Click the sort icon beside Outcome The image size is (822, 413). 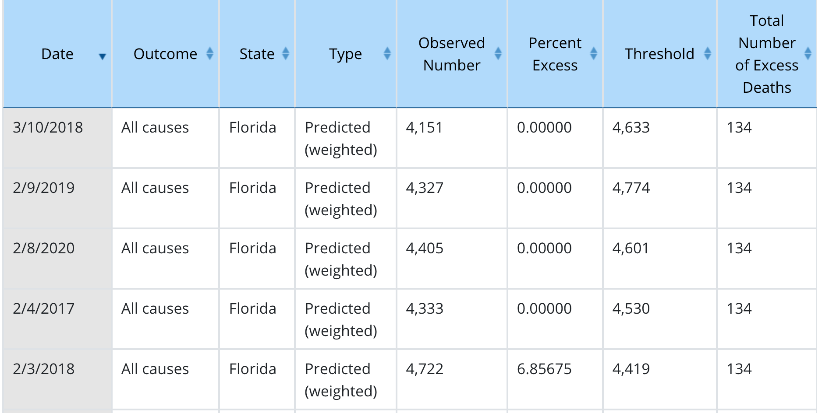coord(210,54)
